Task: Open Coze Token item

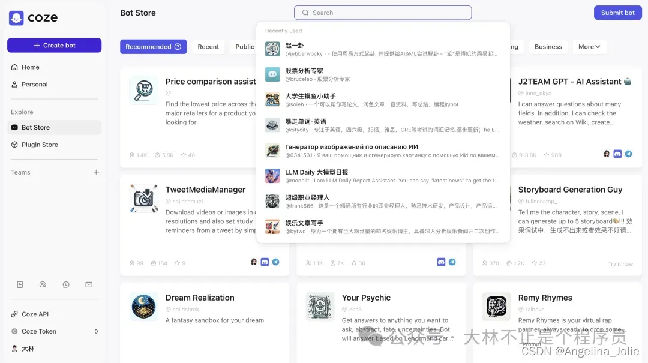Action: click(54, 331)
